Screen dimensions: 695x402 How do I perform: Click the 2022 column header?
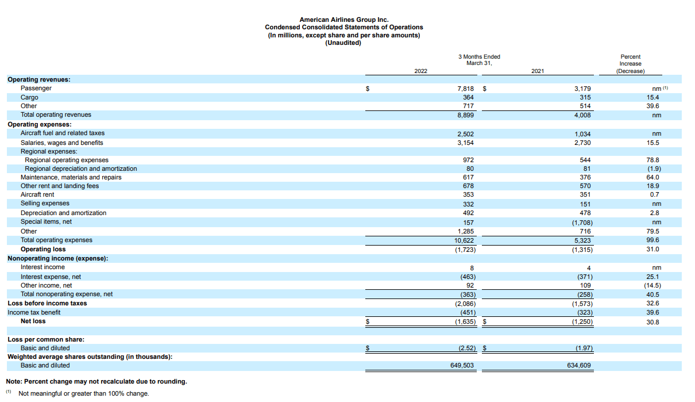[421, 70]
